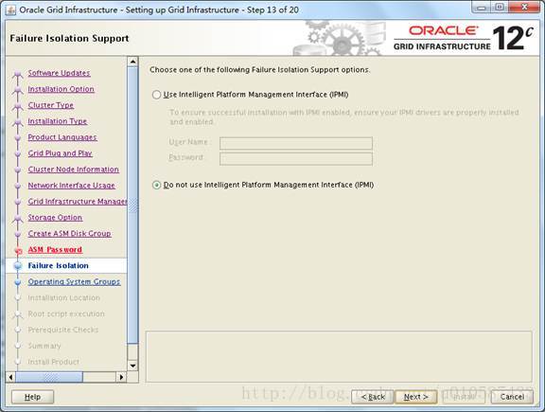The height and width of the screenshot is (412, 545).
Task: Click the empty message area panel
Action: pyautogui.click(x=339, y=356)
